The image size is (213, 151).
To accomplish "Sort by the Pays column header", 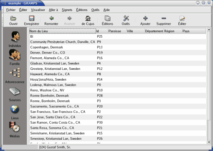I will [194, 31].
